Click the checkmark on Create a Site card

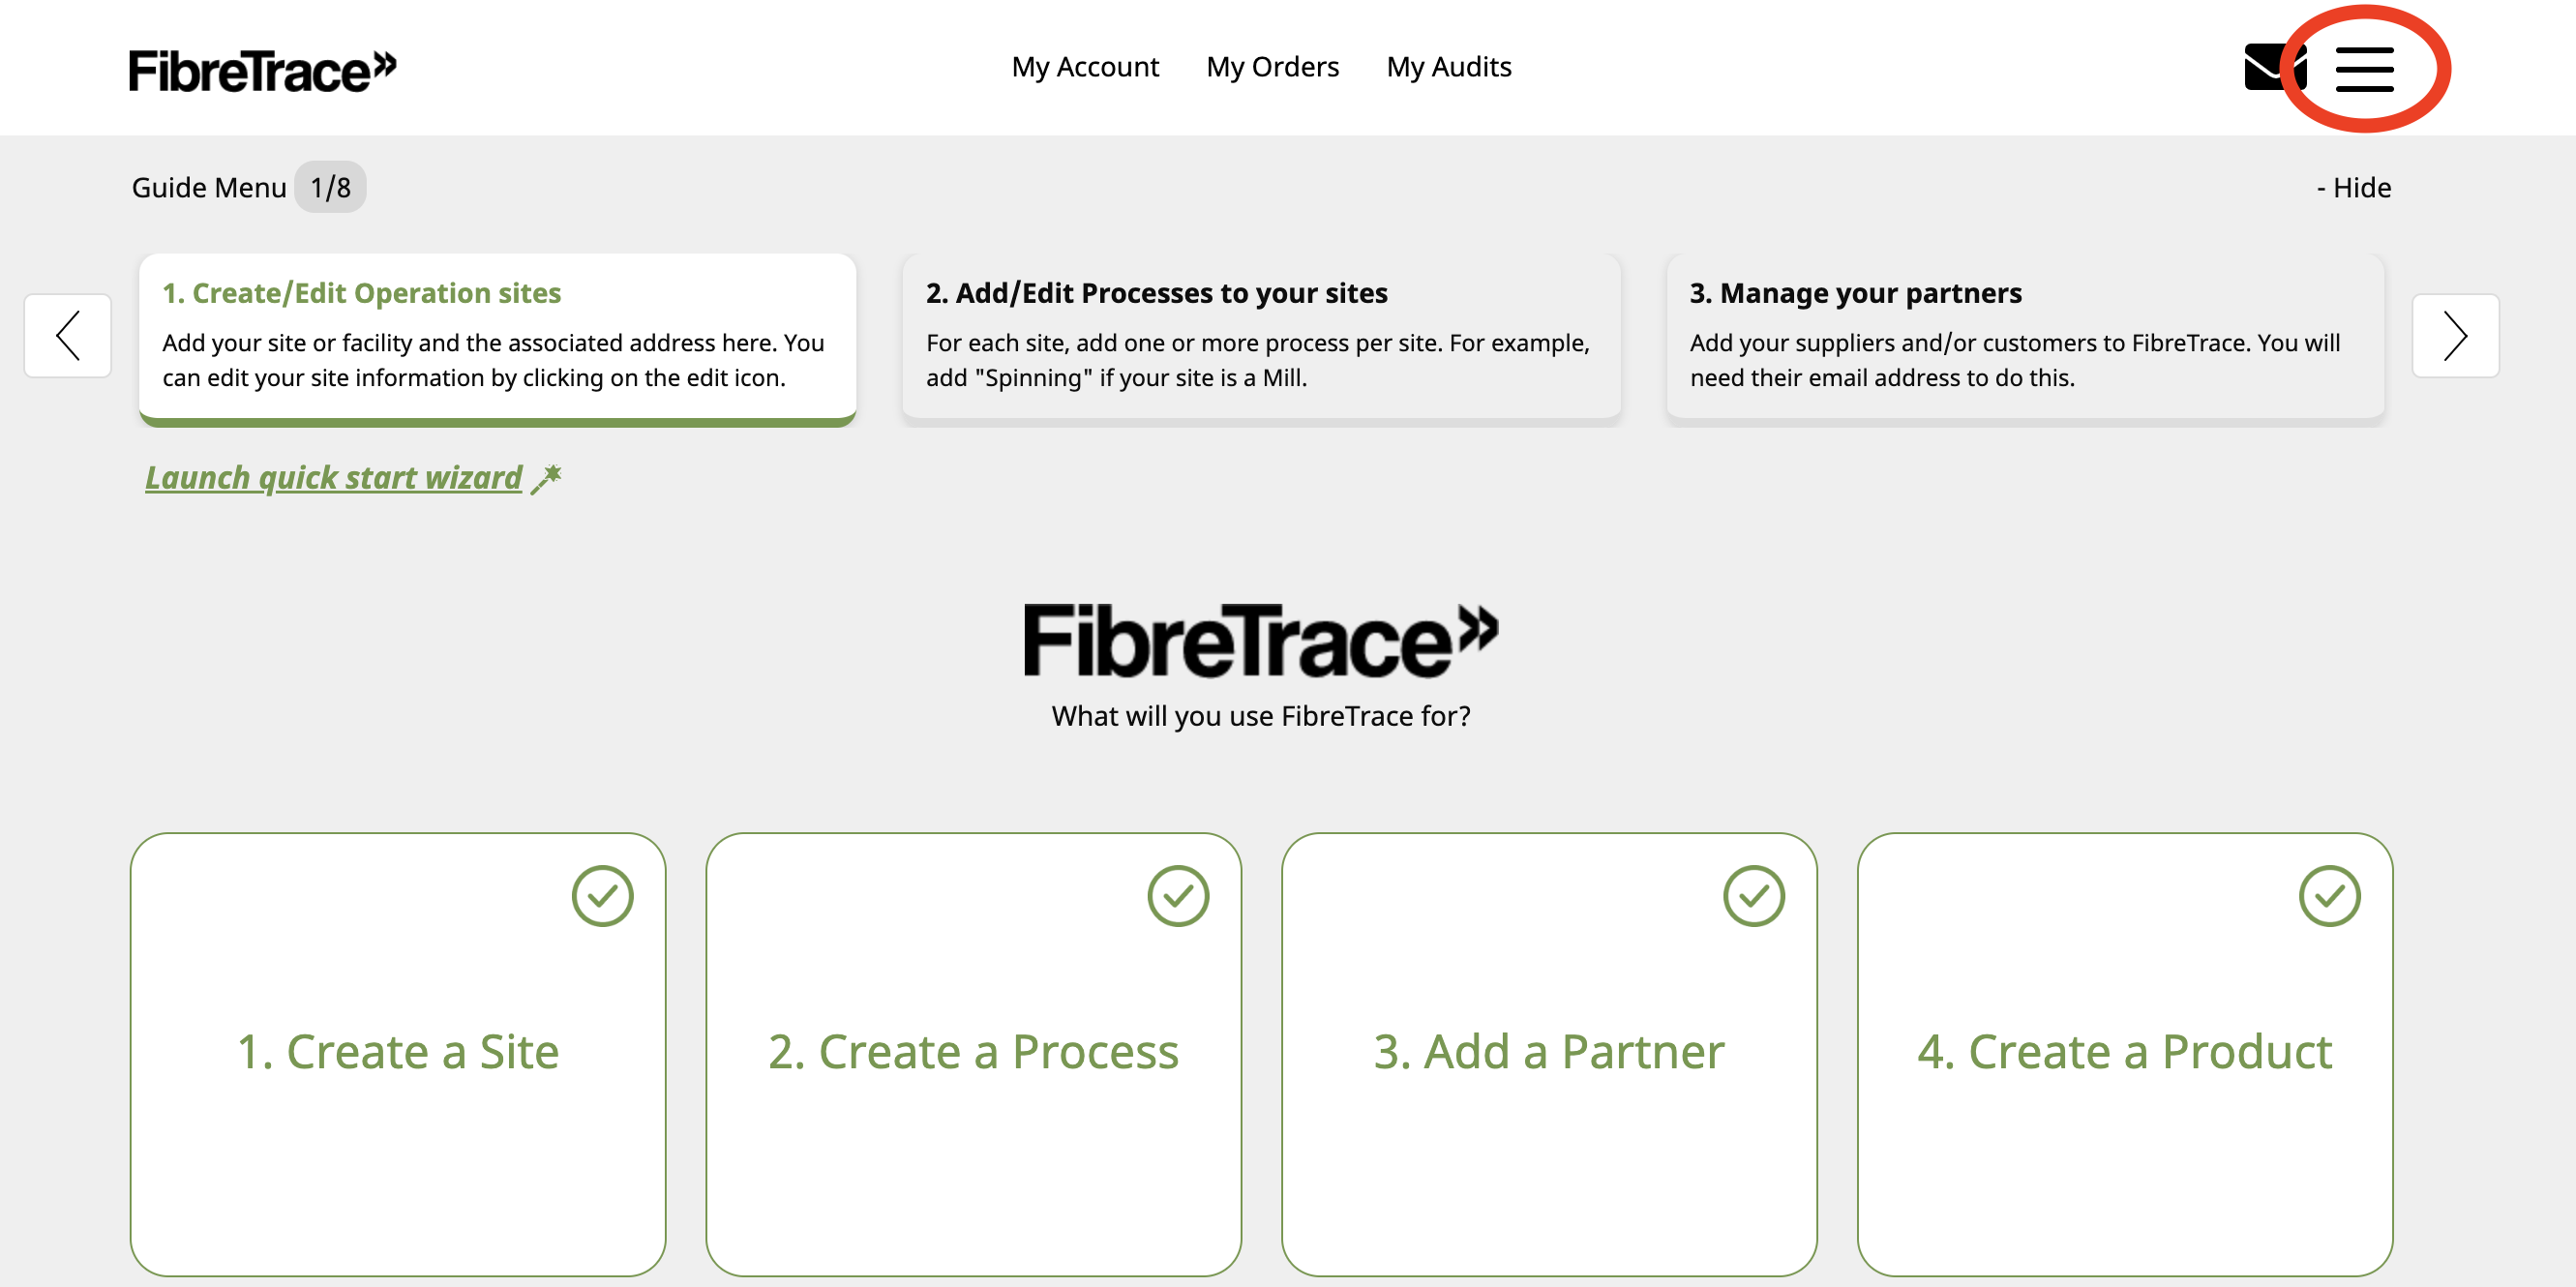point(602,895)
